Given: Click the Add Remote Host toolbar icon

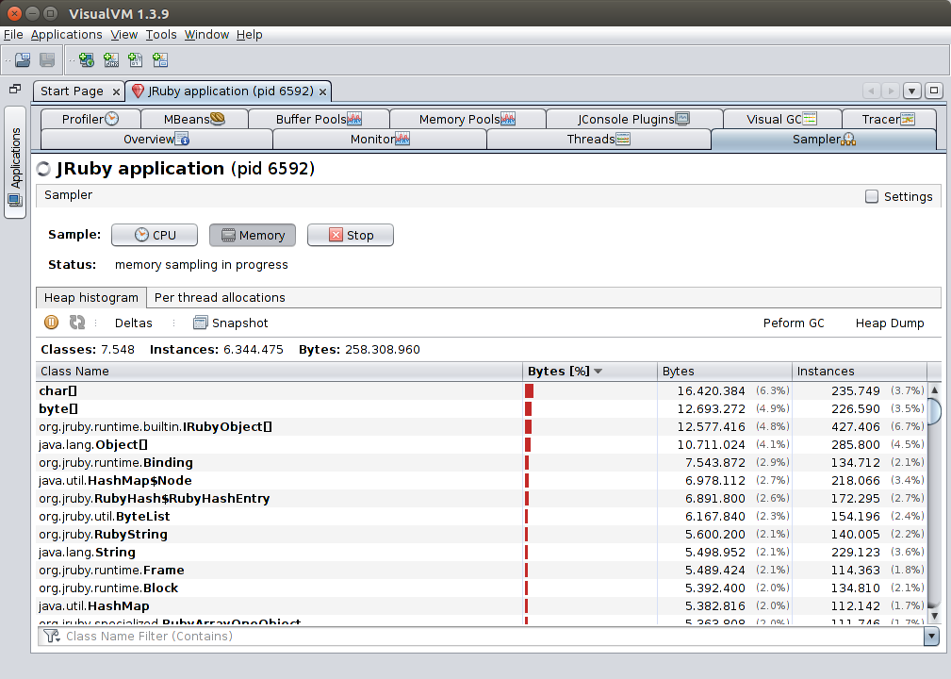Looking at the screenshot, I should (87, 60).
